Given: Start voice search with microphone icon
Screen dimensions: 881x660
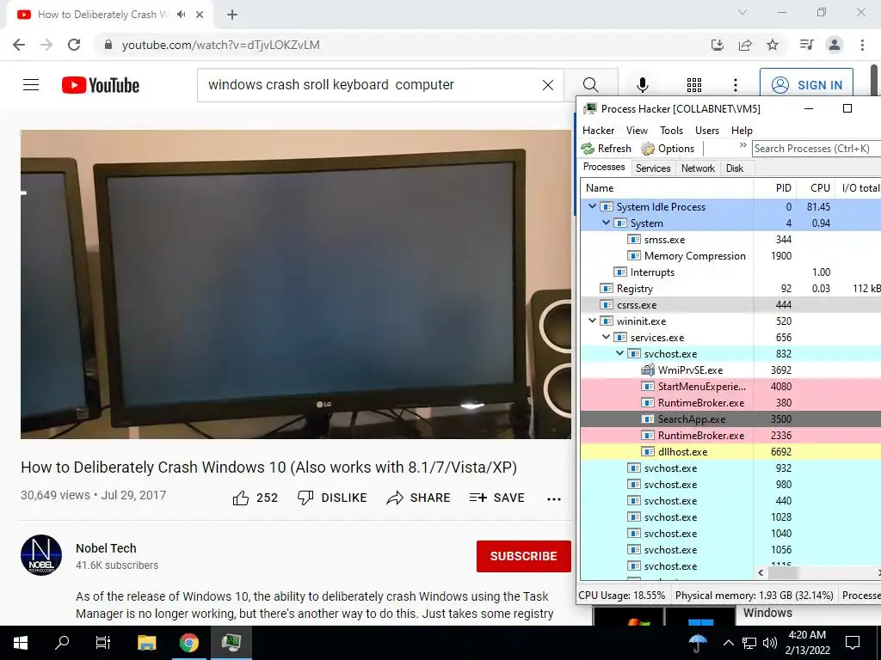Looking at the screenshot, I should pyautogui.click(x=642, y=85).
